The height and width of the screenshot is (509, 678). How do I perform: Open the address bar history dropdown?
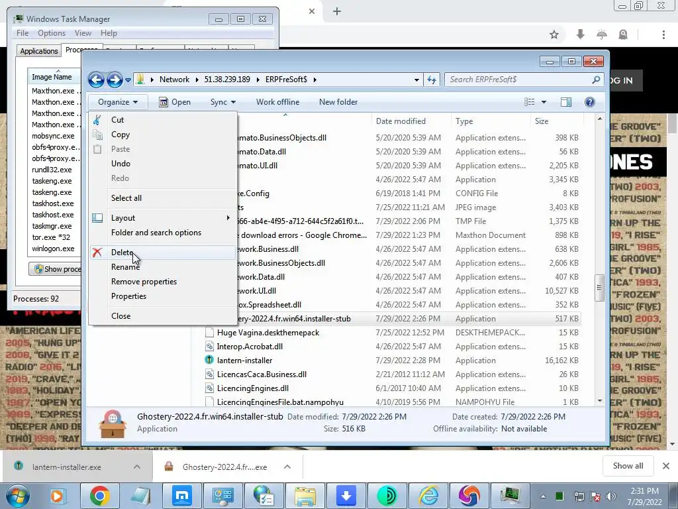pos(416,80)
